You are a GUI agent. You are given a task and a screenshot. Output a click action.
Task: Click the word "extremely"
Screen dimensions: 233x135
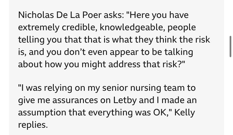[x=39, y=28]
